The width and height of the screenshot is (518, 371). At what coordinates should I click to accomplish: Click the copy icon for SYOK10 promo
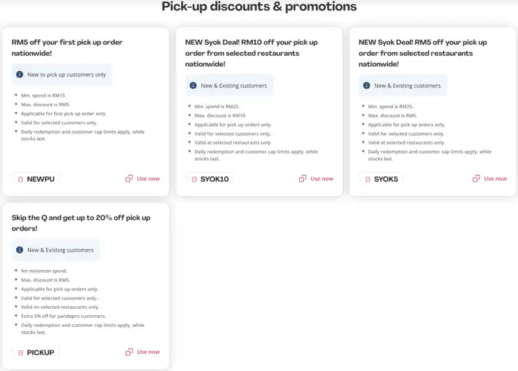tap(302, 179)
